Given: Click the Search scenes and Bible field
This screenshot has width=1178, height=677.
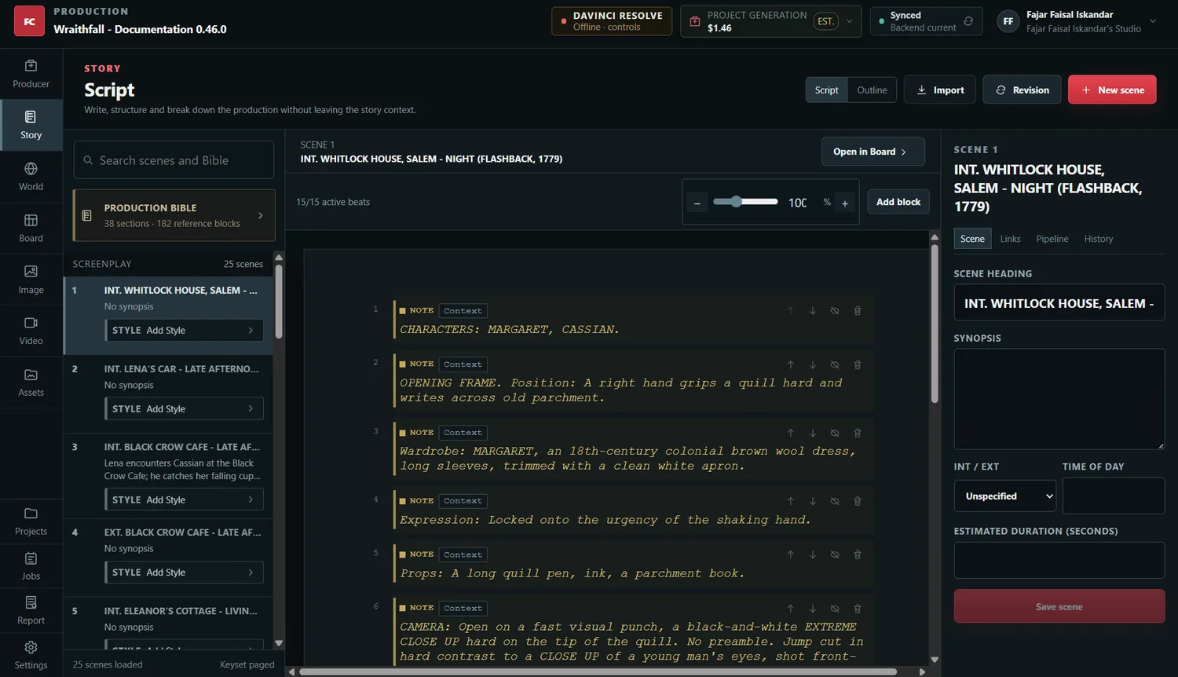Looking at the screenshot, I should point(174,160).
